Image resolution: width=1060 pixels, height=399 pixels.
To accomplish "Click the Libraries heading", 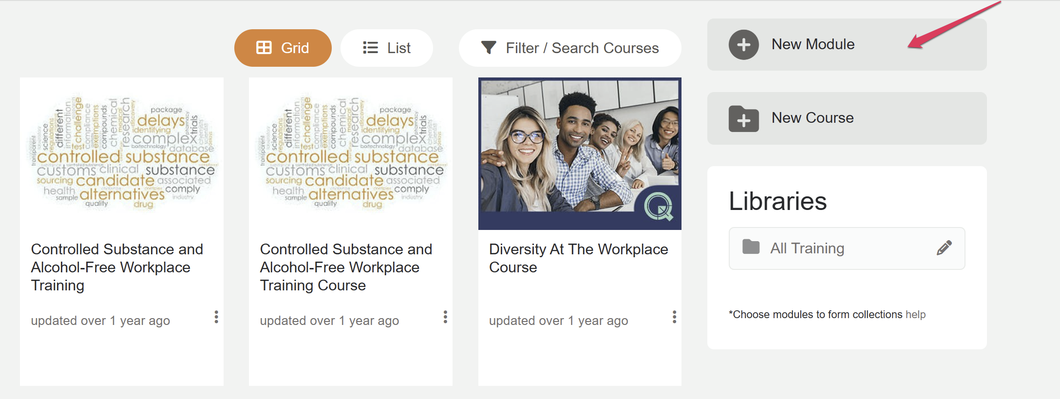I will 777,201.
